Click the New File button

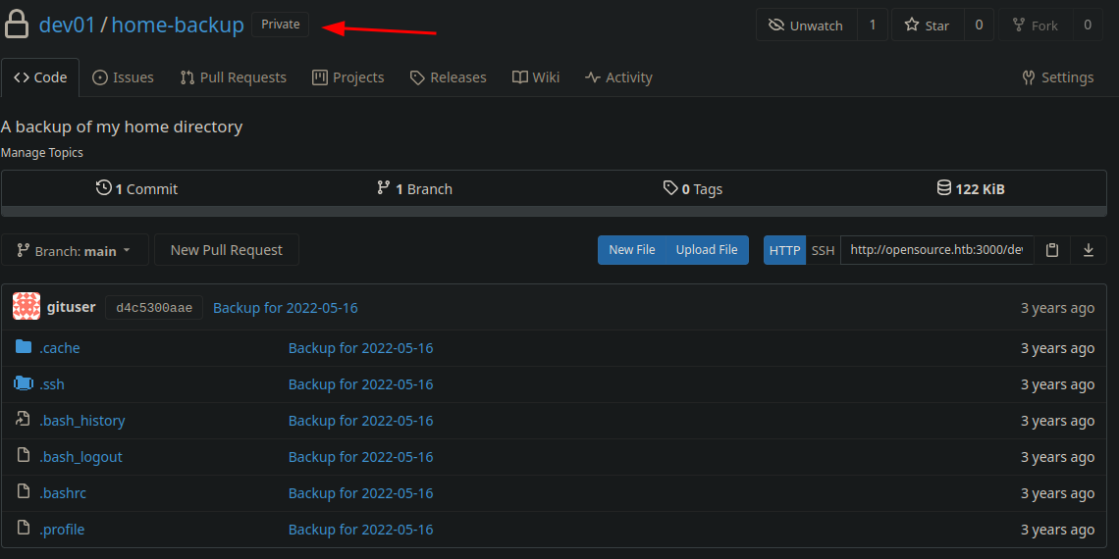pyautogui.click(x=631, y=250)
